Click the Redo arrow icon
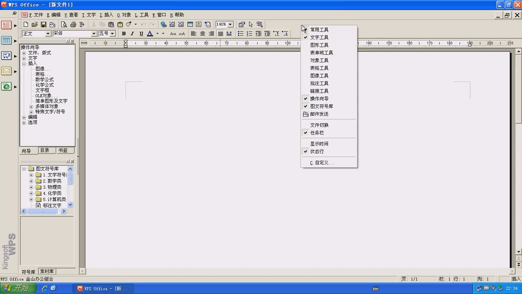The image size is (522, 294). click(152, 24)
